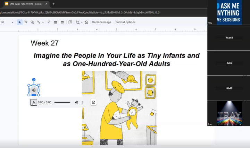Open a new browser tab

pyautogui.click(x=53, y=4)
